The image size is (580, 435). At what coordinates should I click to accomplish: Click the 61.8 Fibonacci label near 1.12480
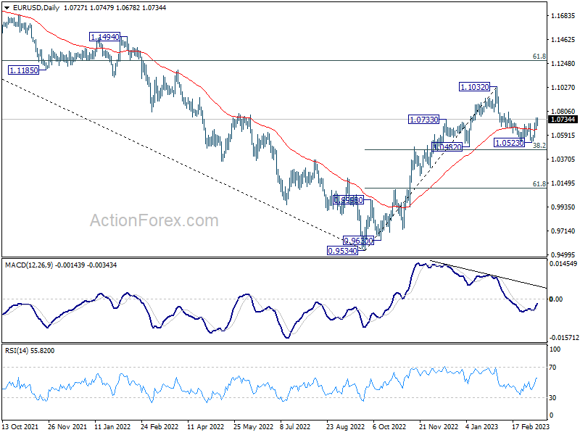(x=539, y=56)
